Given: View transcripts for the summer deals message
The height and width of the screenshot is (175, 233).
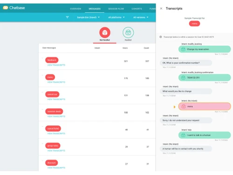Looking at the screenshot, I should click(56, 116).
